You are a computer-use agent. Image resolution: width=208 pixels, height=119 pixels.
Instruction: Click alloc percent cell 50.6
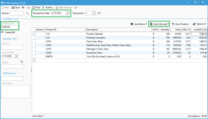click(x=186, y=38)
